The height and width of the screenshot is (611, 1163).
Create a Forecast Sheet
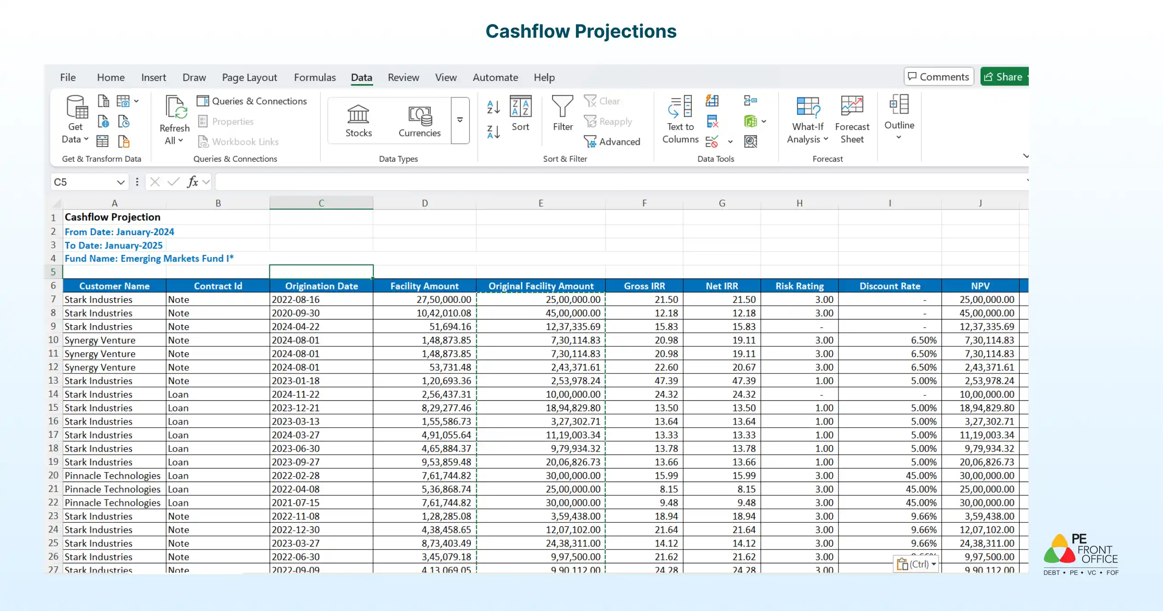852,120
